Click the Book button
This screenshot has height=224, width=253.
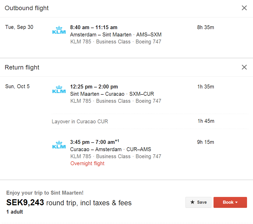230,202
